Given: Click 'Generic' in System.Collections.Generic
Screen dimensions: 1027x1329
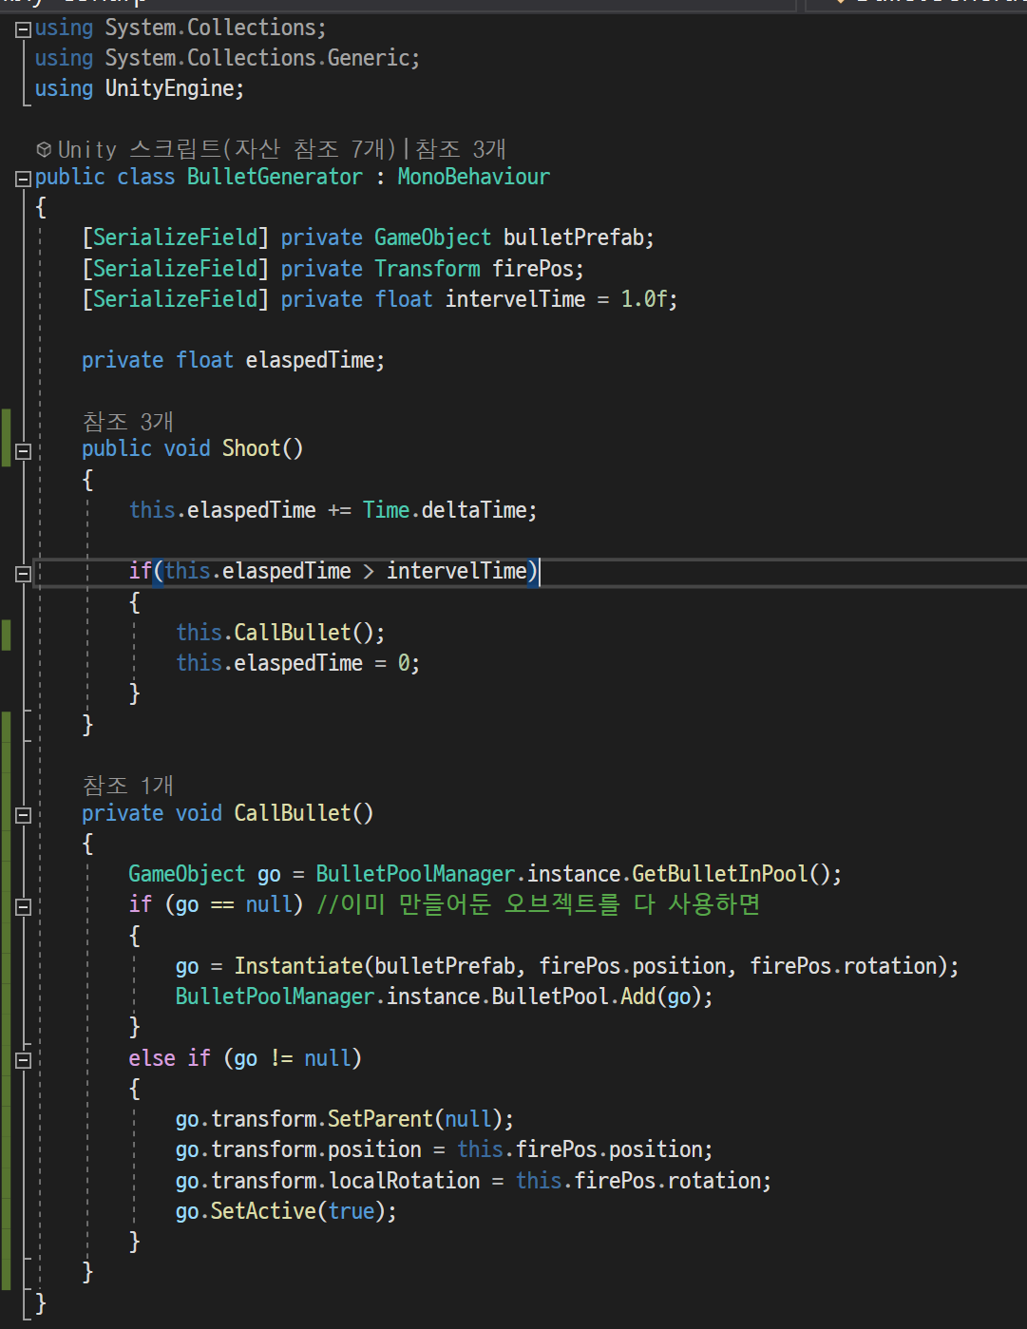Looking at the screenshot, I should tap(368, 58).
